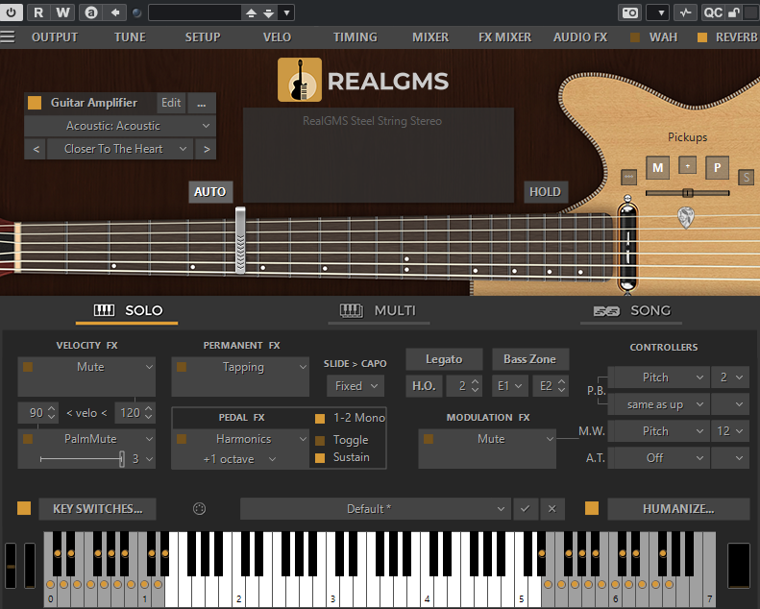The height and width of the screenshot is (609, 760).
Task: Open the OUTPUT menu tab
Action: [55, 37]
